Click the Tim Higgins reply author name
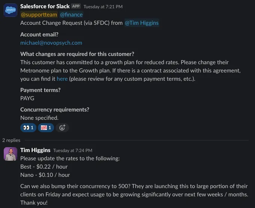This screenshot has height=208, width=255. tap(35, 150)
